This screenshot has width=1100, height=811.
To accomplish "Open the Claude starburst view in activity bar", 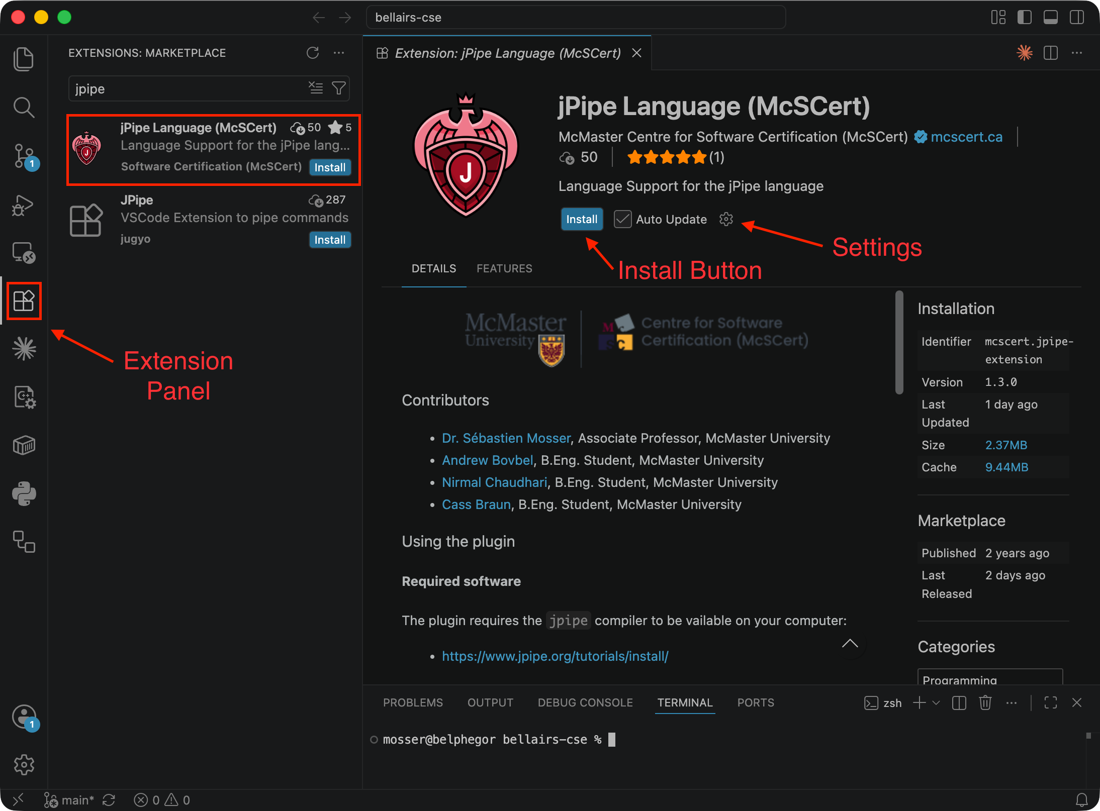I will point(24,349).
